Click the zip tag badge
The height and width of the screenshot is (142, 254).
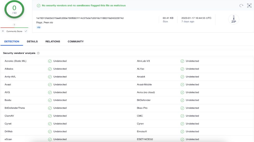pos(39,27)
